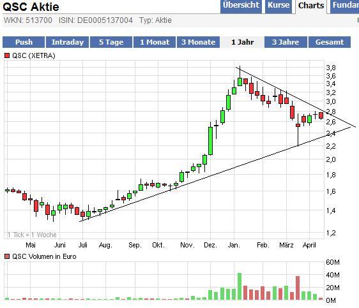Switch to the Kurse tab
The image size is (359, 308).
click(x=279, y=6)
